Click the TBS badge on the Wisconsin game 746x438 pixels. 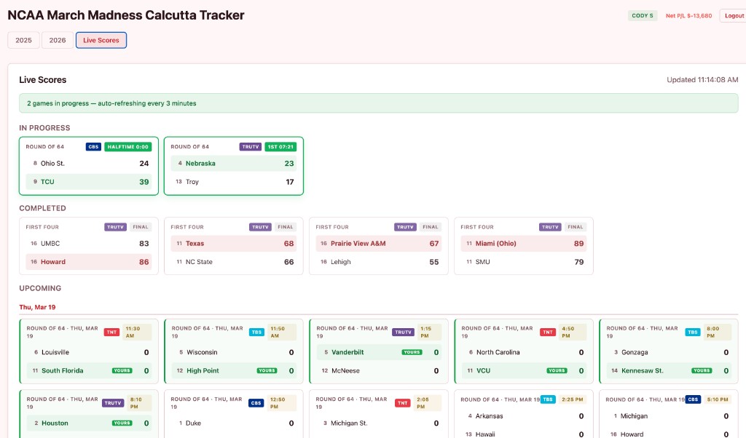[256, 333]
